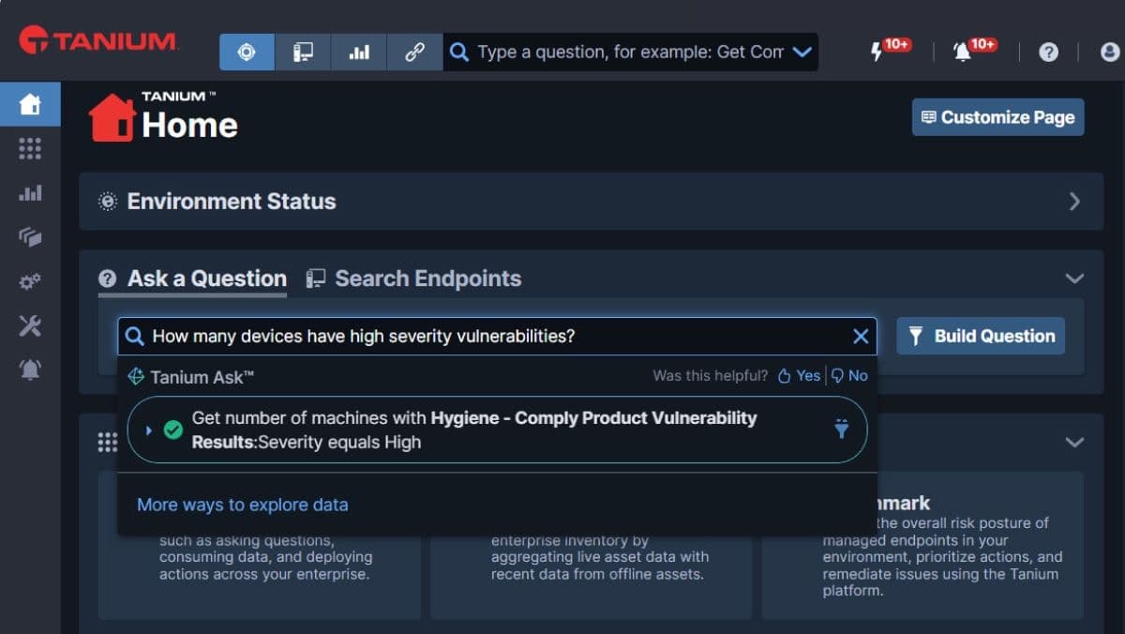Expand the top search bar dropdown chevron
1125x634 pixels.
pyautogui.click(x=802, y=53)
